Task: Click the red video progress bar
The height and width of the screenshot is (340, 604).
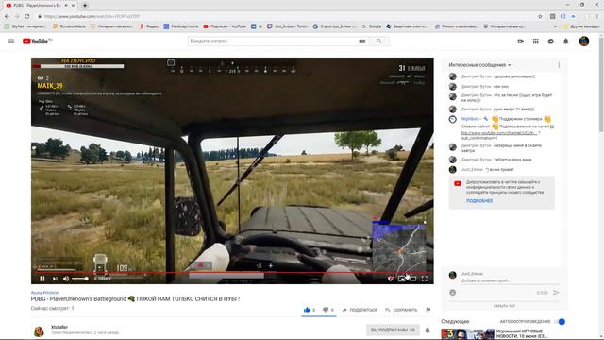Action: coord(232,273)
